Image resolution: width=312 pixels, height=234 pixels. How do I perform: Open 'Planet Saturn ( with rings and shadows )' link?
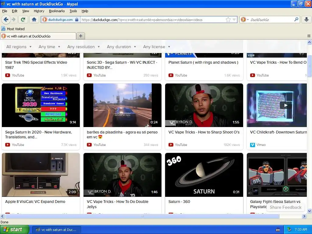click(x=203, y=62)
